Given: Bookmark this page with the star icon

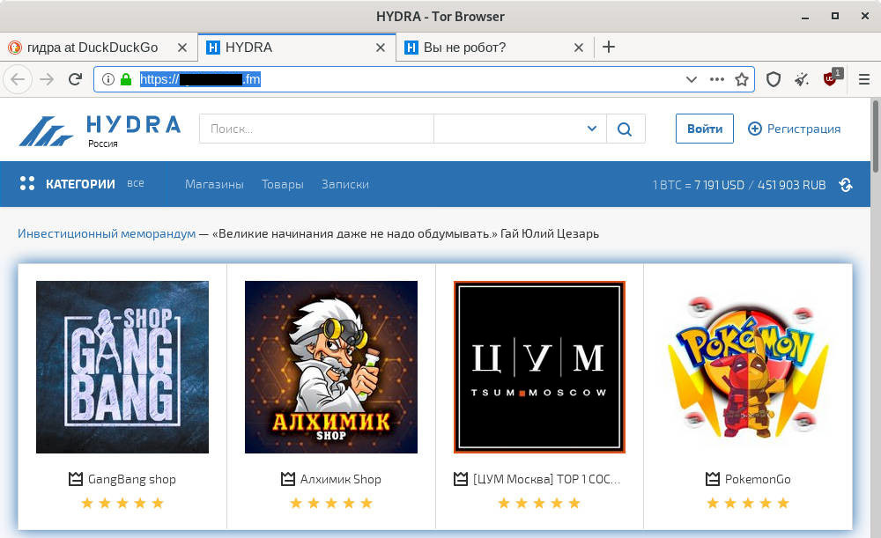Looking at the screenshot, I should pyautogui.click(x=742, y=79).
